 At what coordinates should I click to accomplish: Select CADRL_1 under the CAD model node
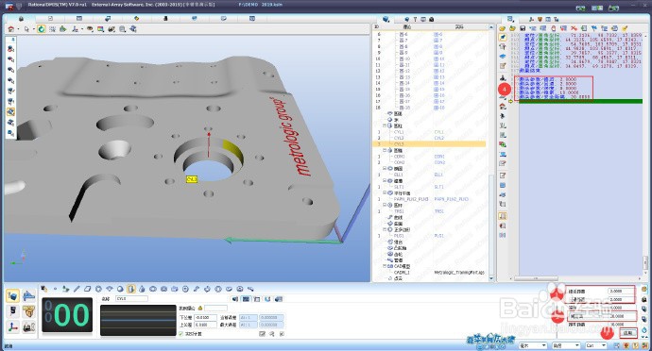coord(402,273)
